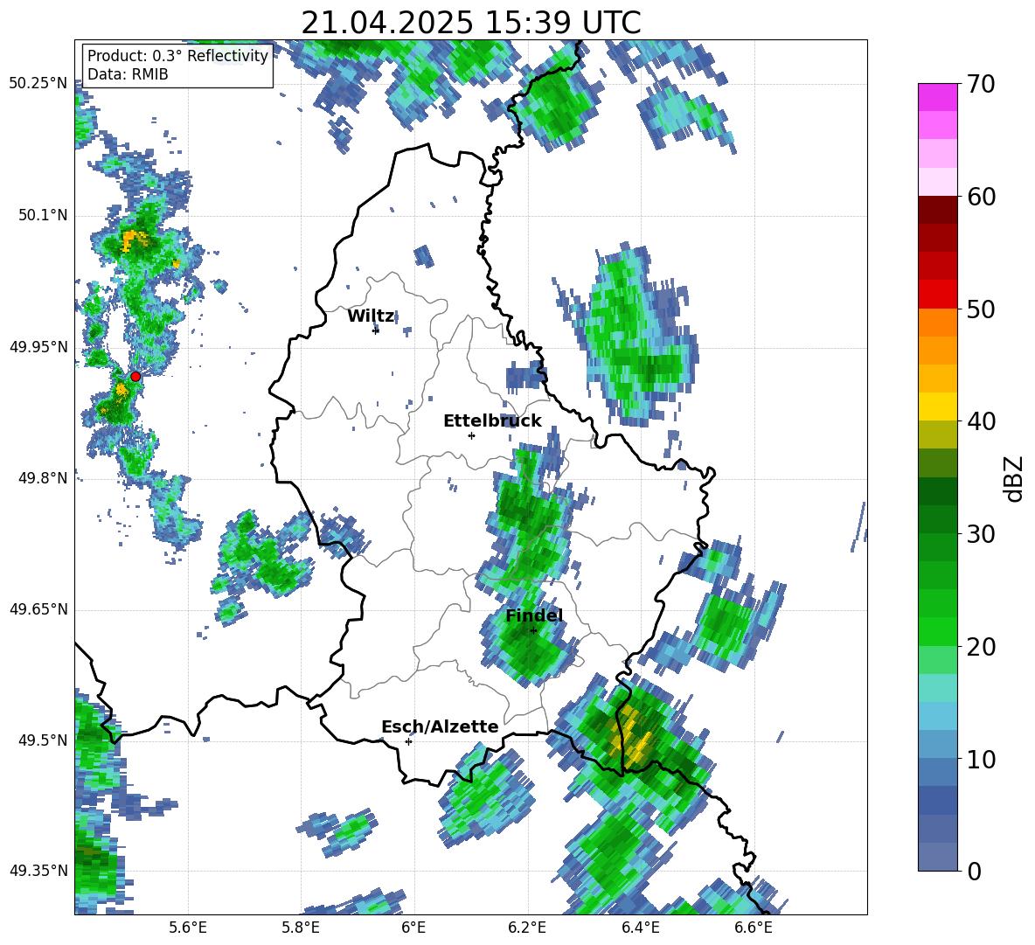Click the Ettelbruck city label
Viewport: 1035px width, 945px height.
[x=492, y=421]
